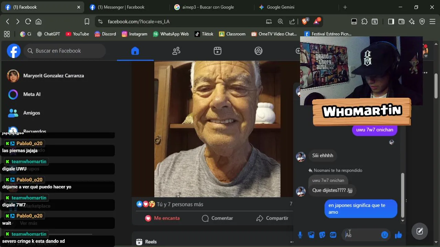Open the Tiktok bookmark
This screenshot has width=440, height=247.
tap(204, 34)
